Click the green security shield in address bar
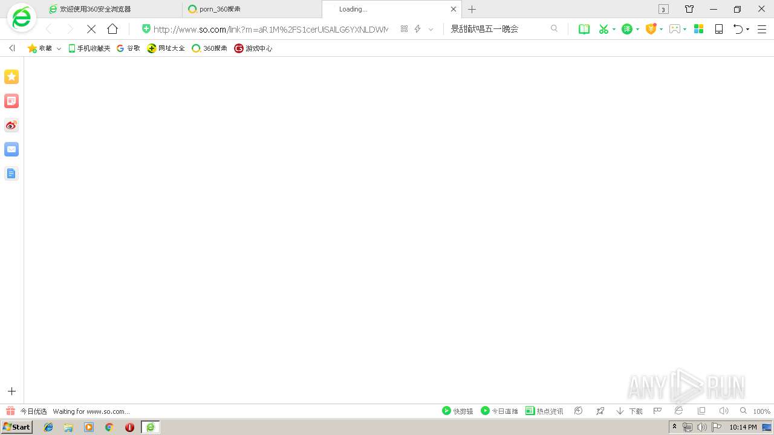The width and height of the screenshot is (774, 435). pos(146,29)
